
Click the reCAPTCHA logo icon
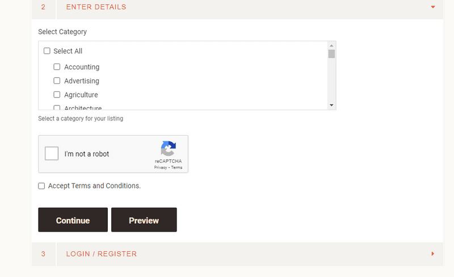168,148
